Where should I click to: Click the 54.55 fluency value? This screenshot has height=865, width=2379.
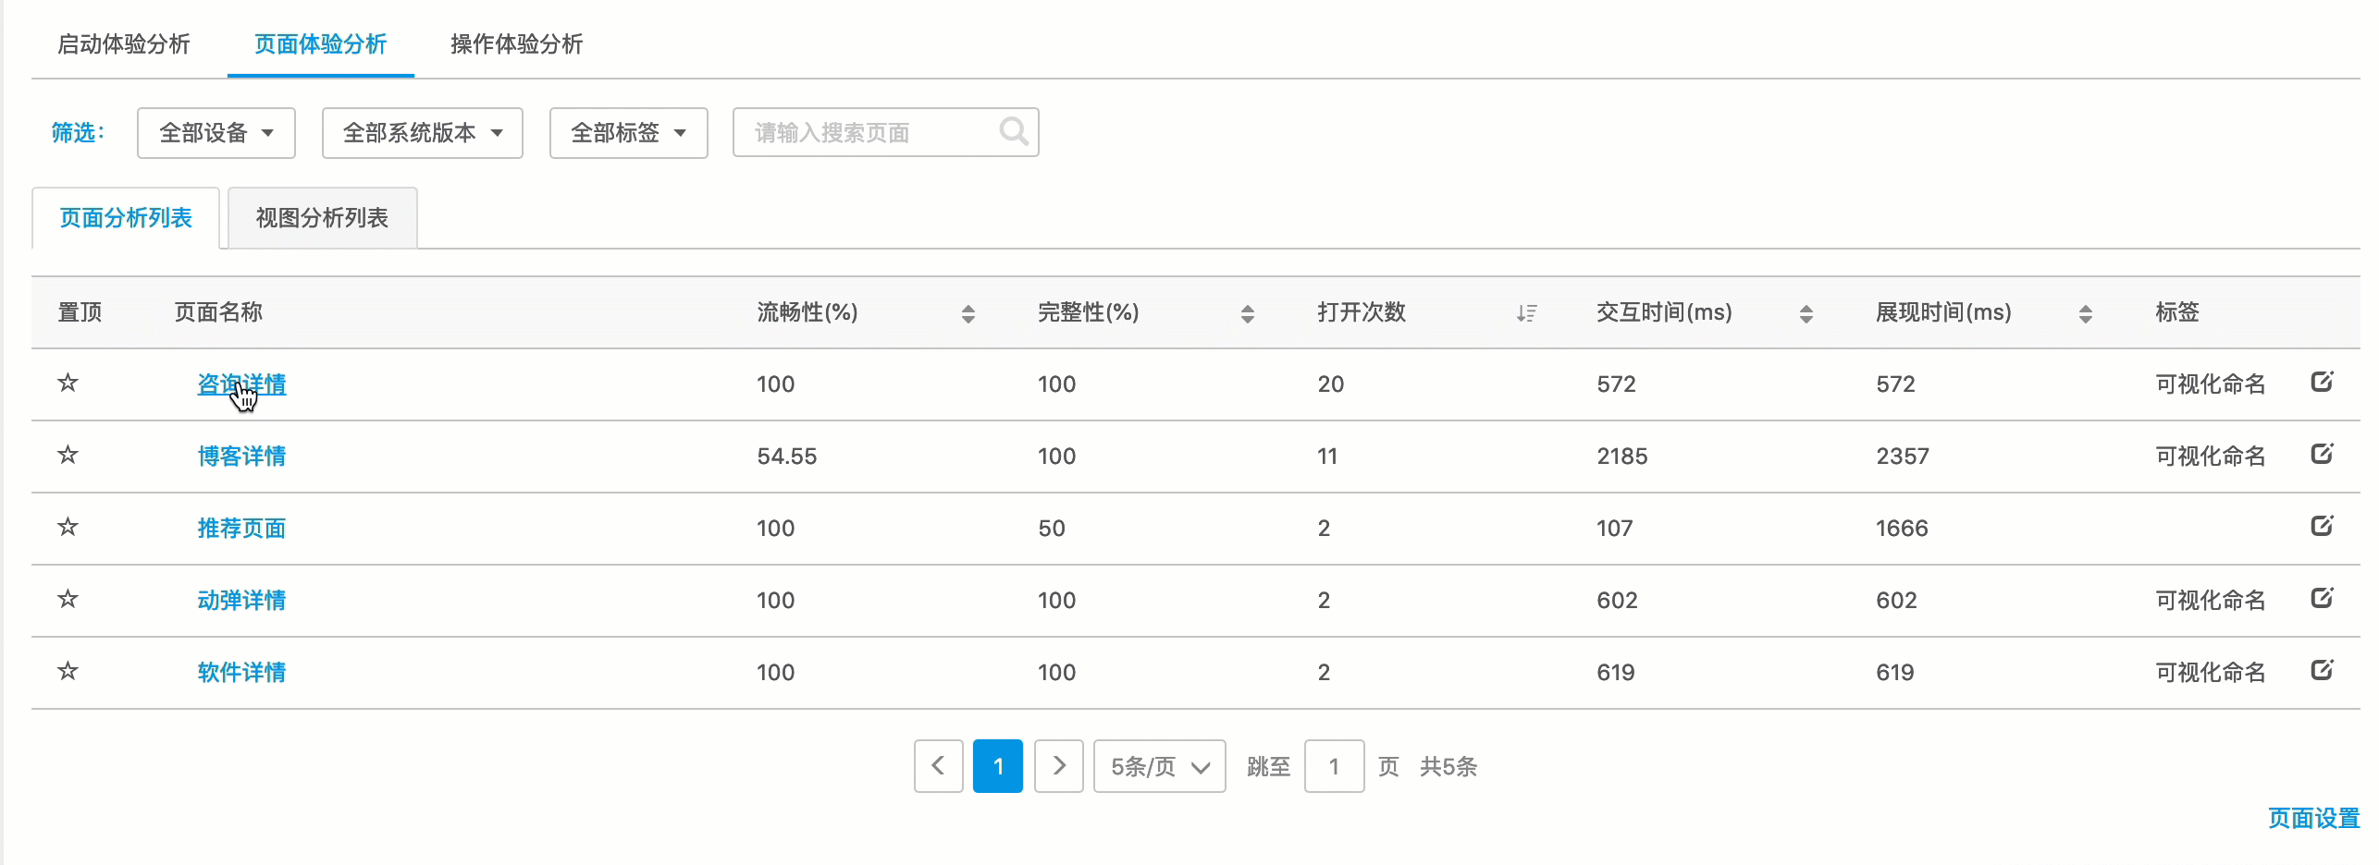[x=786, y=457]
